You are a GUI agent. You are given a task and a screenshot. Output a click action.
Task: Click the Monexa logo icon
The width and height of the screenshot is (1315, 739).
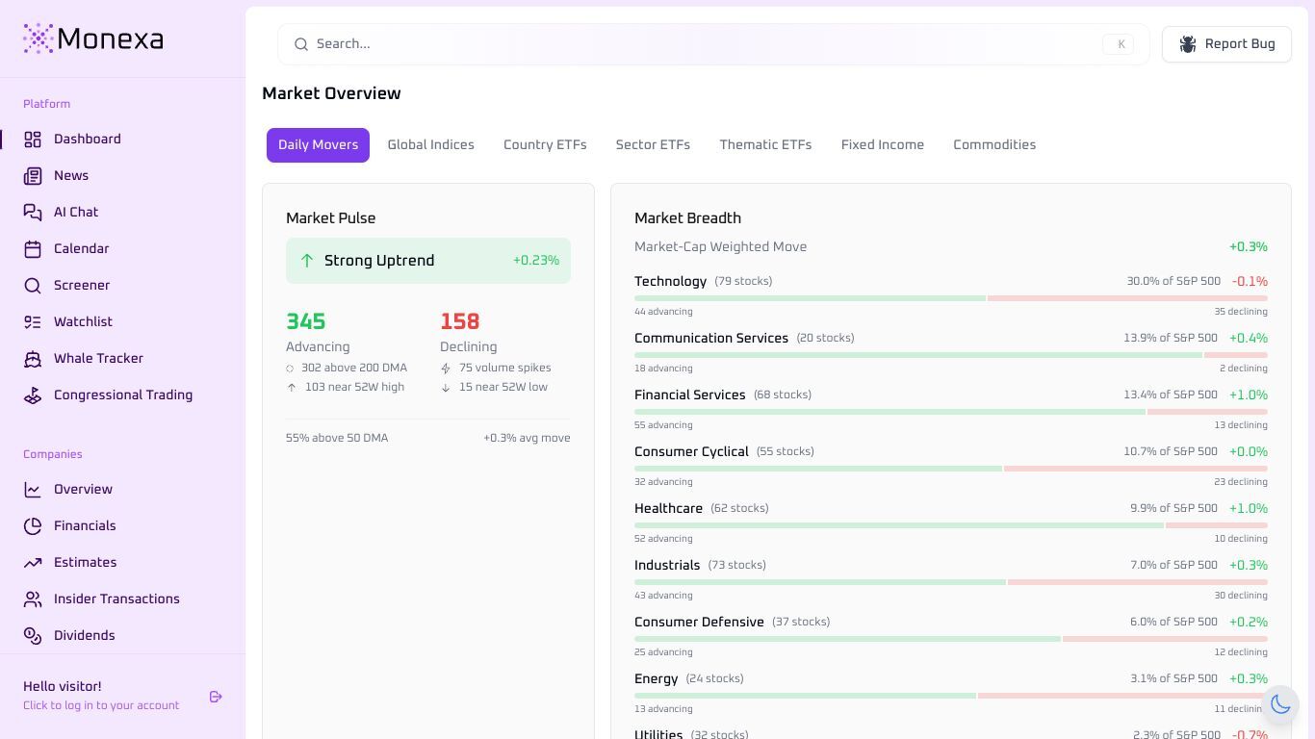(39, 38)
